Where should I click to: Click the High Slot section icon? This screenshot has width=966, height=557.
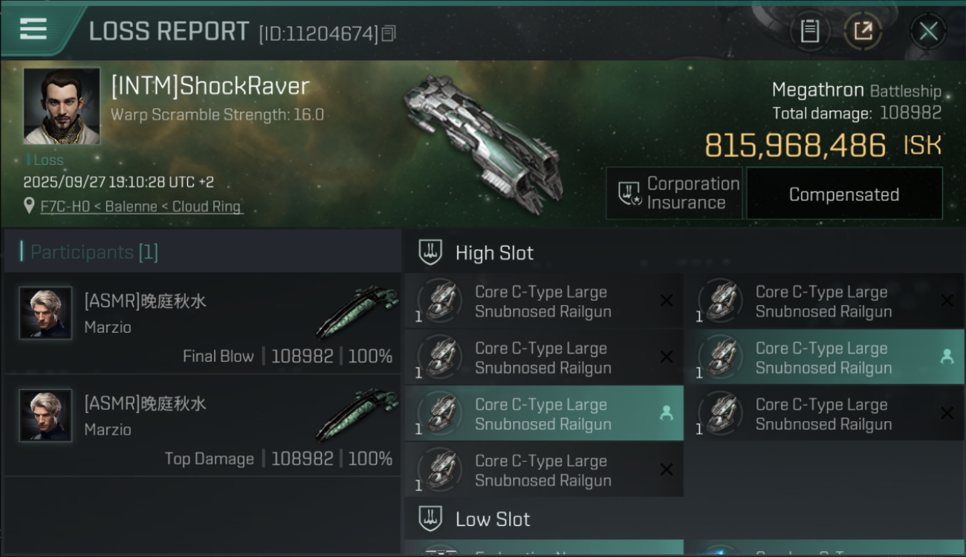pos(430,253)
